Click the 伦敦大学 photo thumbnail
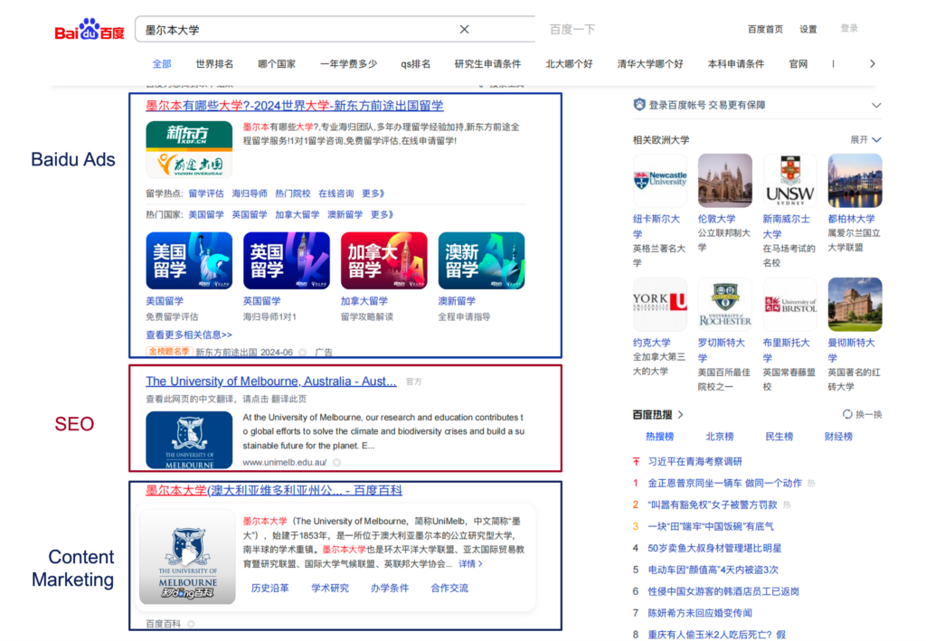 pos(724,181)
